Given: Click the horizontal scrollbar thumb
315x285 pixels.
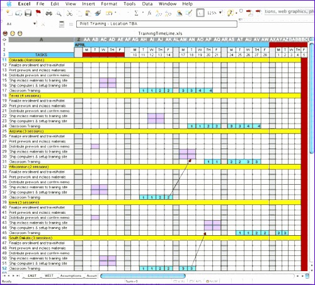Looking at the screenshot, I should 143,276.
